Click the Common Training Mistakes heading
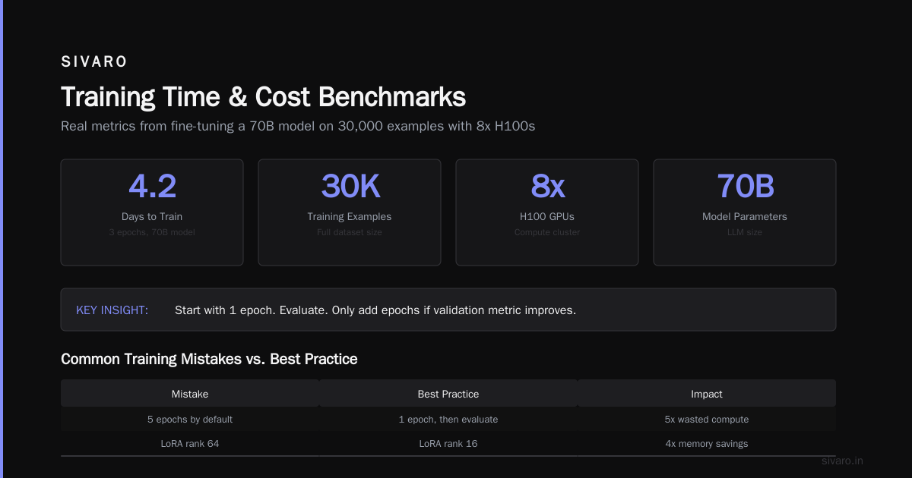 [x=209, y=359]
